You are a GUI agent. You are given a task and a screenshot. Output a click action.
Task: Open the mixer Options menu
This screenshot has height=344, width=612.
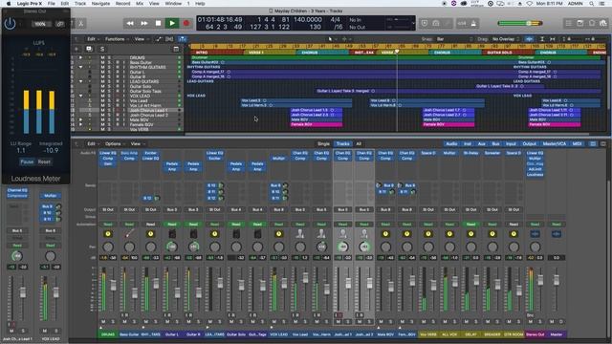pyautogui.click(x=115, y=144)
